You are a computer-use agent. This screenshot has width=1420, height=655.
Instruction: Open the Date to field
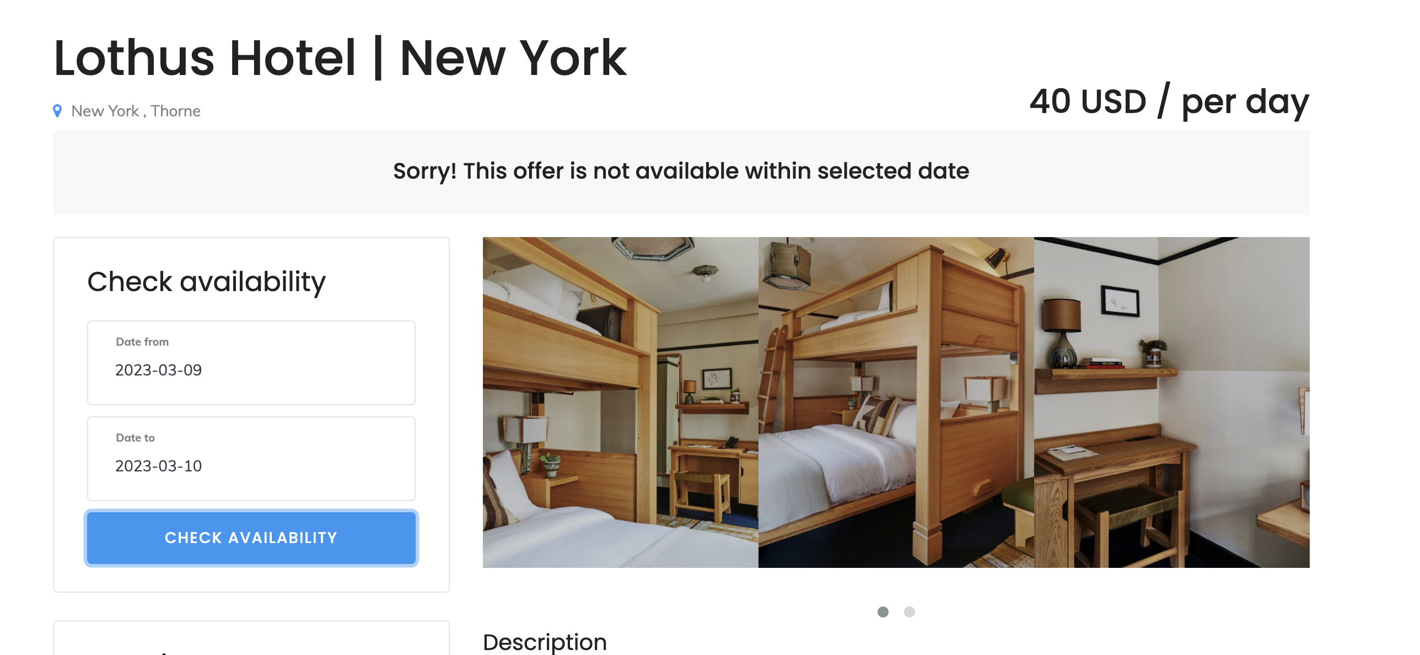(x=251, y=459)
